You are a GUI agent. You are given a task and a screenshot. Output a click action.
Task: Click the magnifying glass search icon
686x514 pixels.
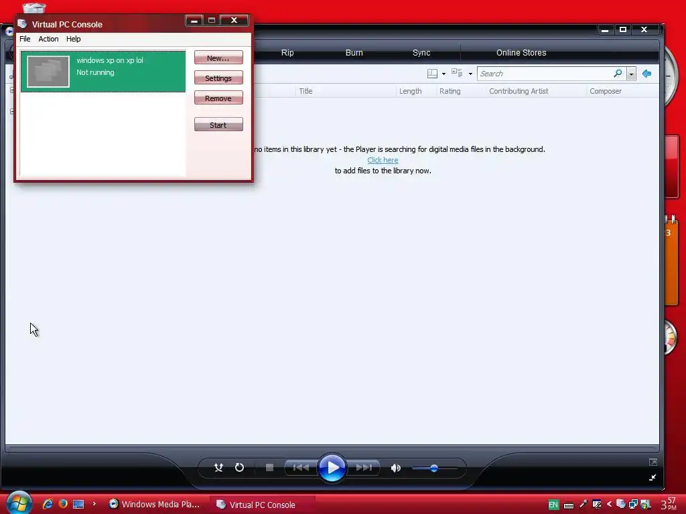[x=618, y=74]
